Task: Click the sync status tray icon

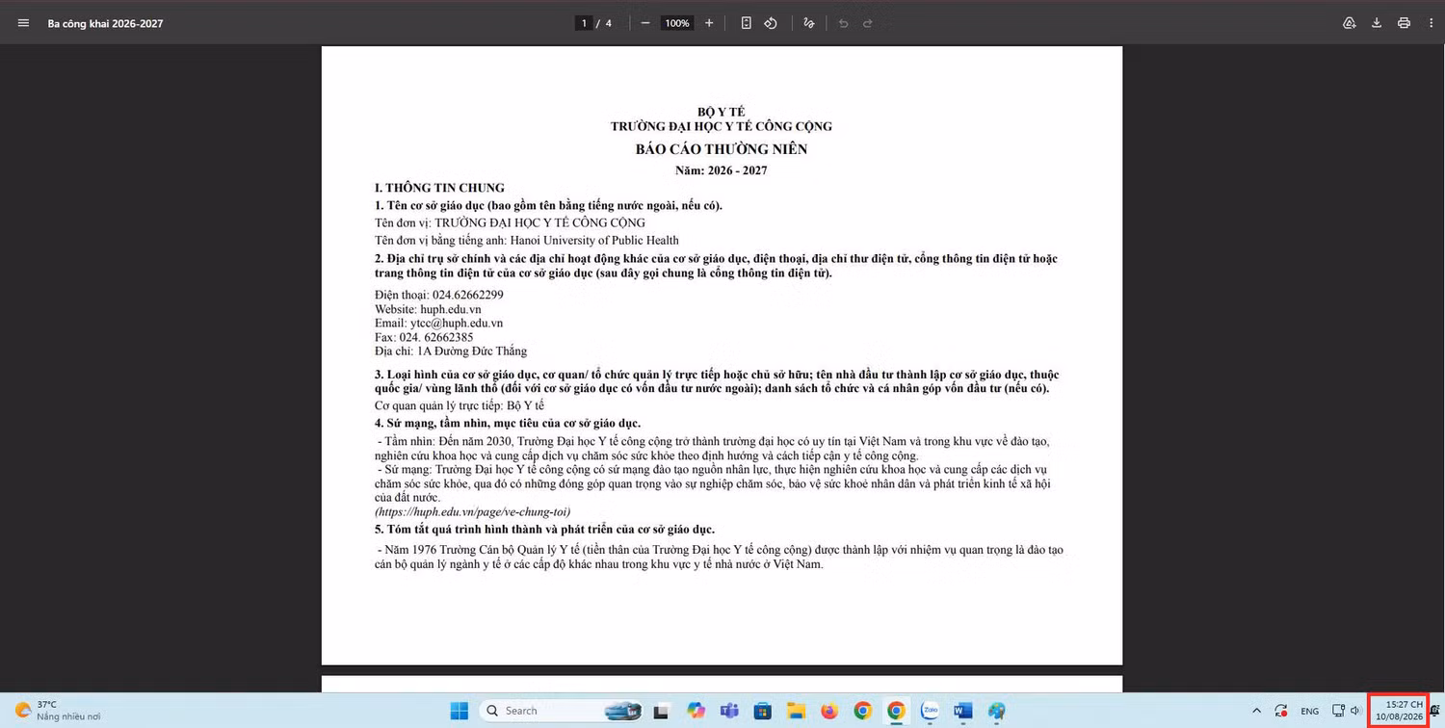Action: [x=1281, y=711]
